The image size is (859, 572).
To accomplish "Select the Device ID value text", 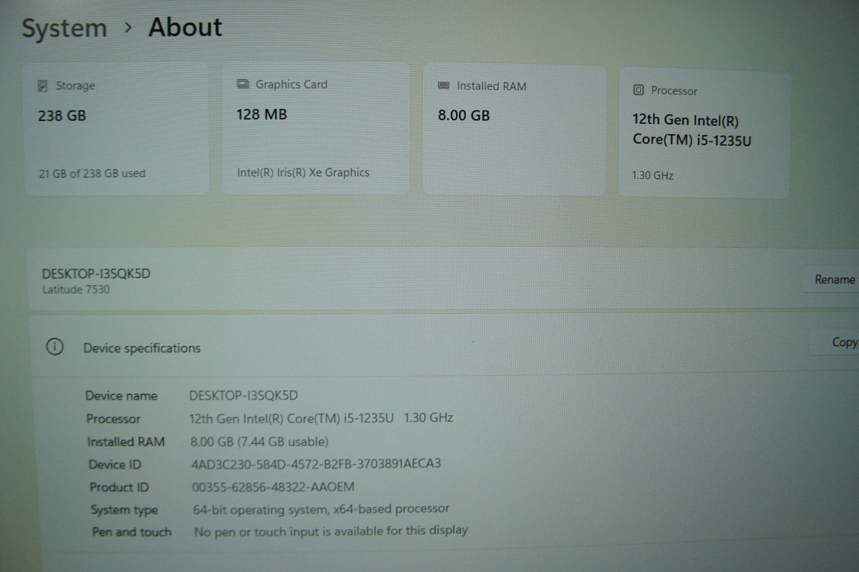I will tap(316, 464).
